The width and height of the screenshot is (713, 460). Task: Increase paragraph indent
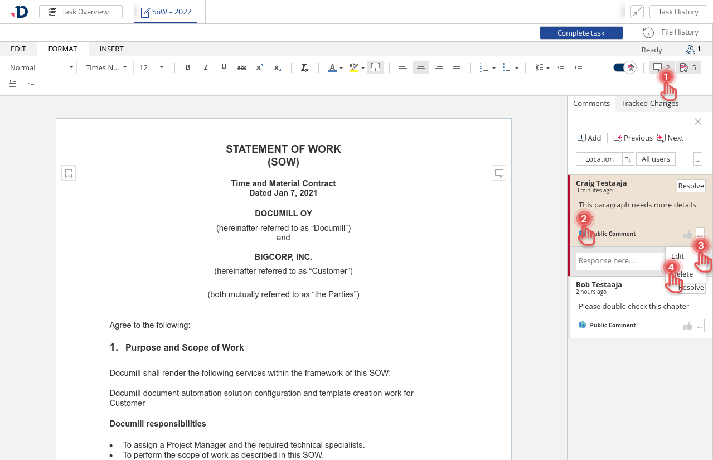coord(579,67)
